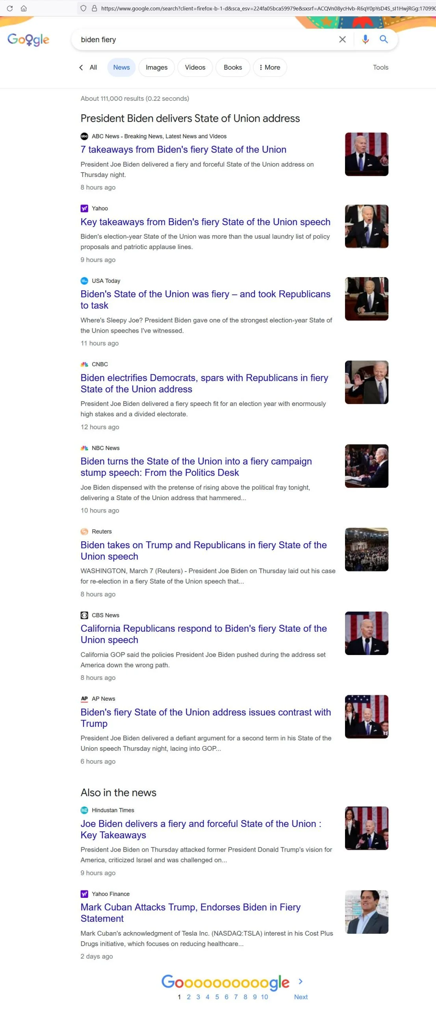Go to results page 5
The height and width of the screenshot is (1009, 436).
(217, 997)
